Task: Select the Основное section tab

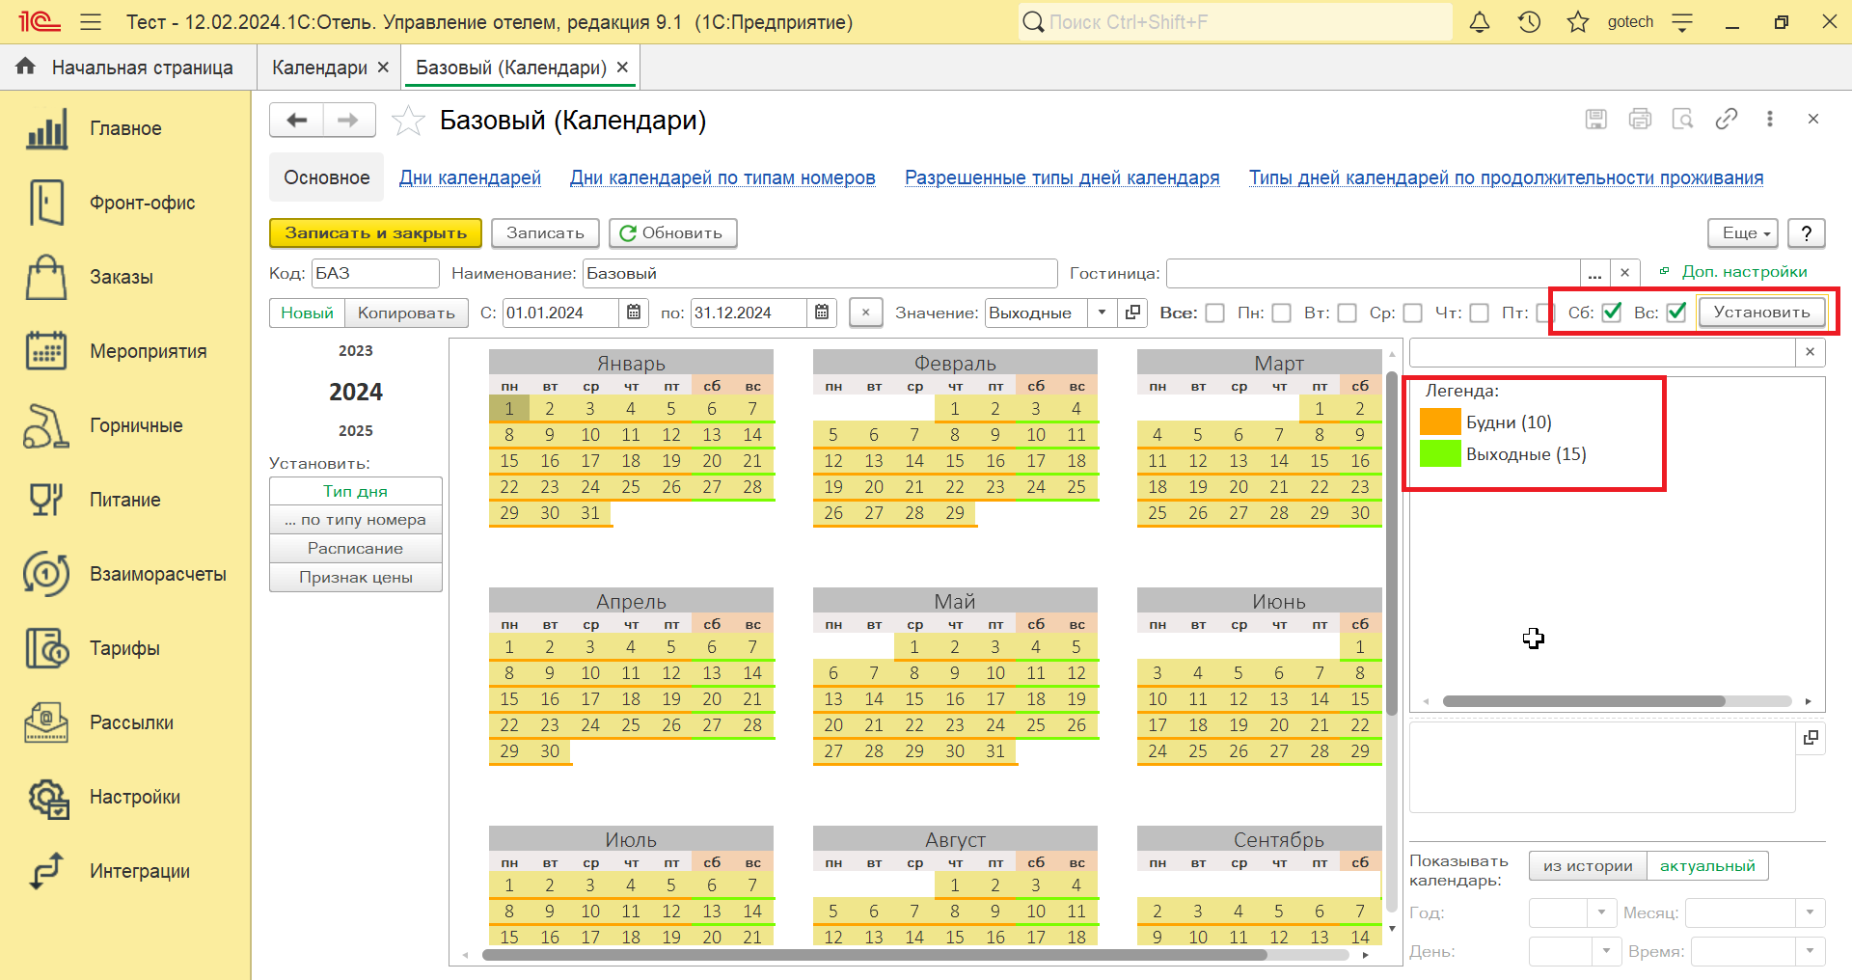Action: click(x=326, y=177)
